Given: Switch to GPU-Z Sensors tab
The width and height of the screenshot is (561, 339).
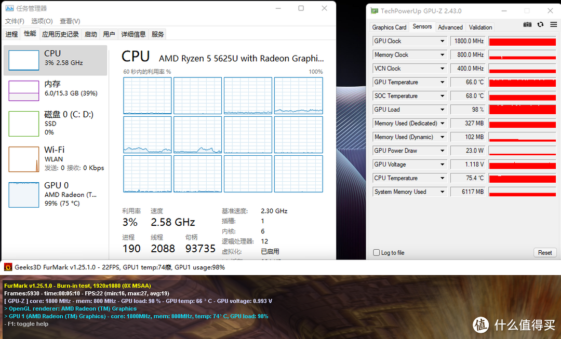Looking at the screenshot, I should click(422, 26).
